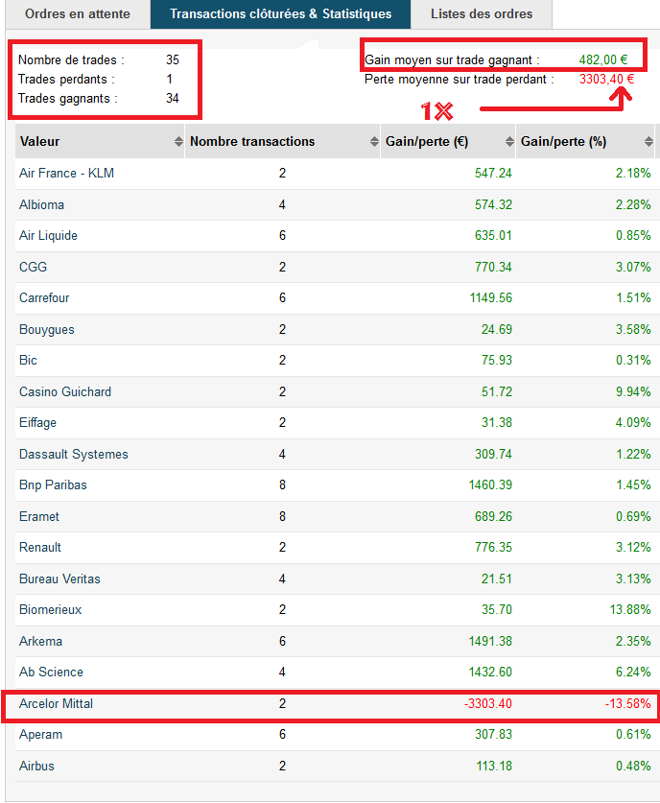Screen dimensions: 660x803
Task: Open the Renault stock link
Action: [40, 548]
